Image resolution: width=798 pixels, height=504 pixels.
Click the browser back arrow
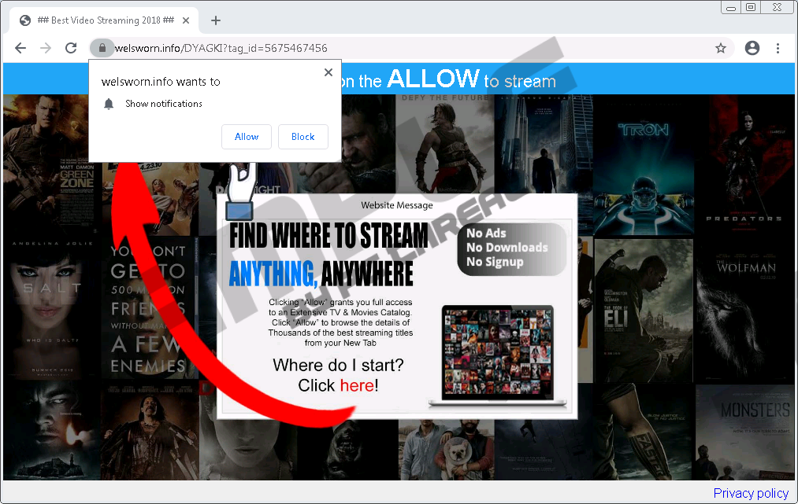20,48
